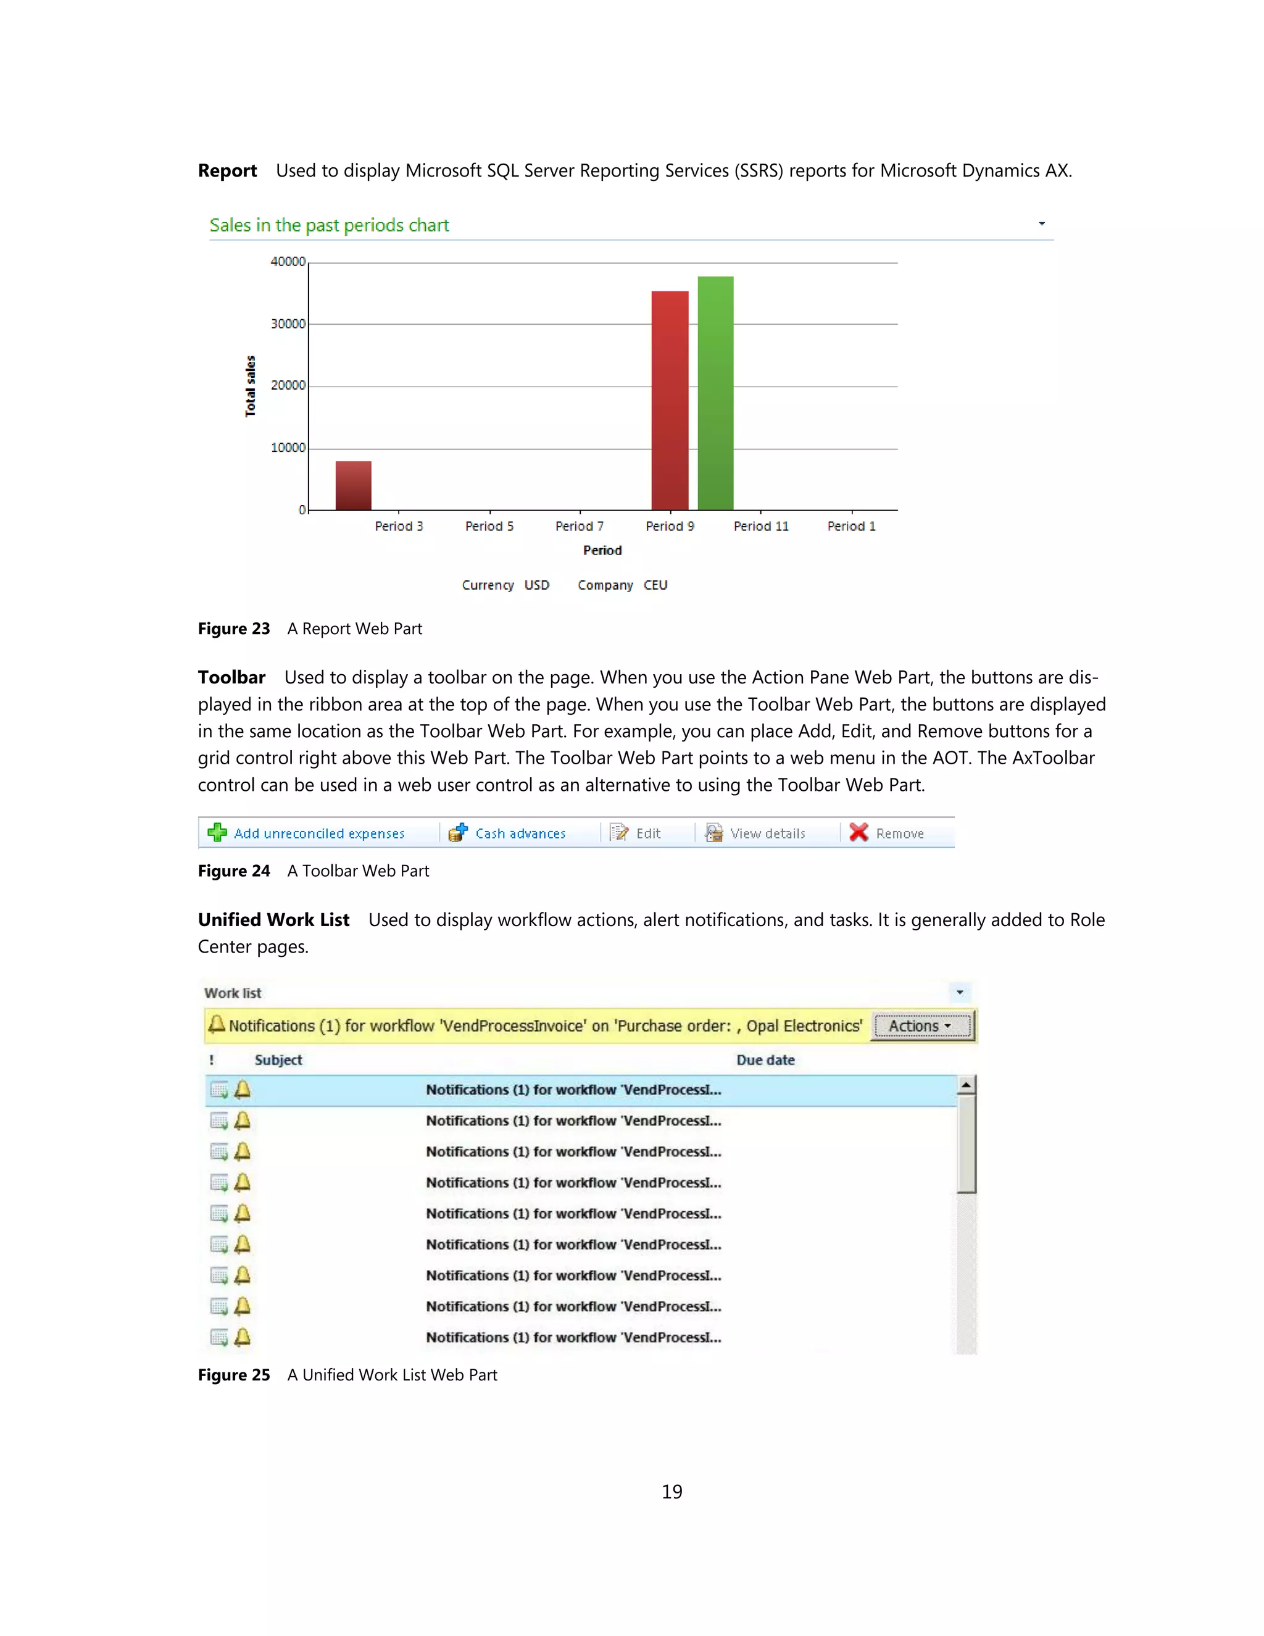Click the task icon in the last visible work list row
1264x1636 pixels.
click(x=218, y=1338)
